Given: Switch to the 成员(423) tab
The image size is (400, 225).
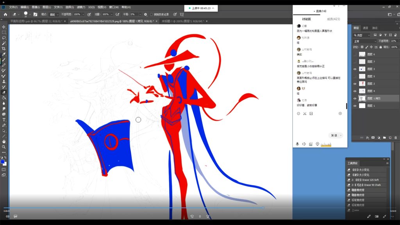Looking at the screenshot, I should [x=333, y=19].
